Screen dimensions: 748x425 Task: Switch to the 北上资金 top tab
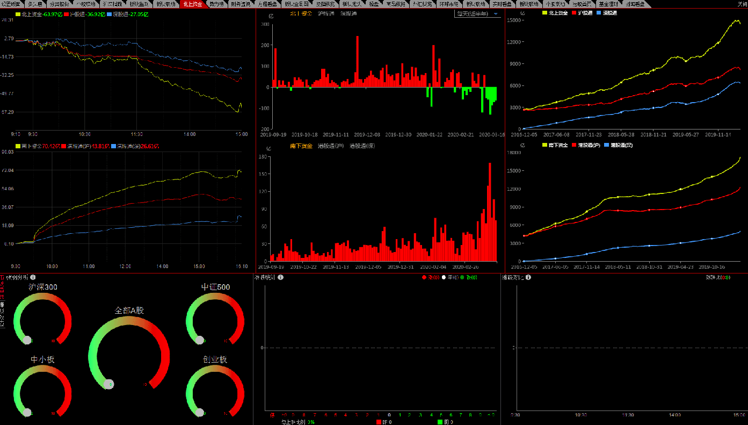pyautogui.click(x=192, y=4)
